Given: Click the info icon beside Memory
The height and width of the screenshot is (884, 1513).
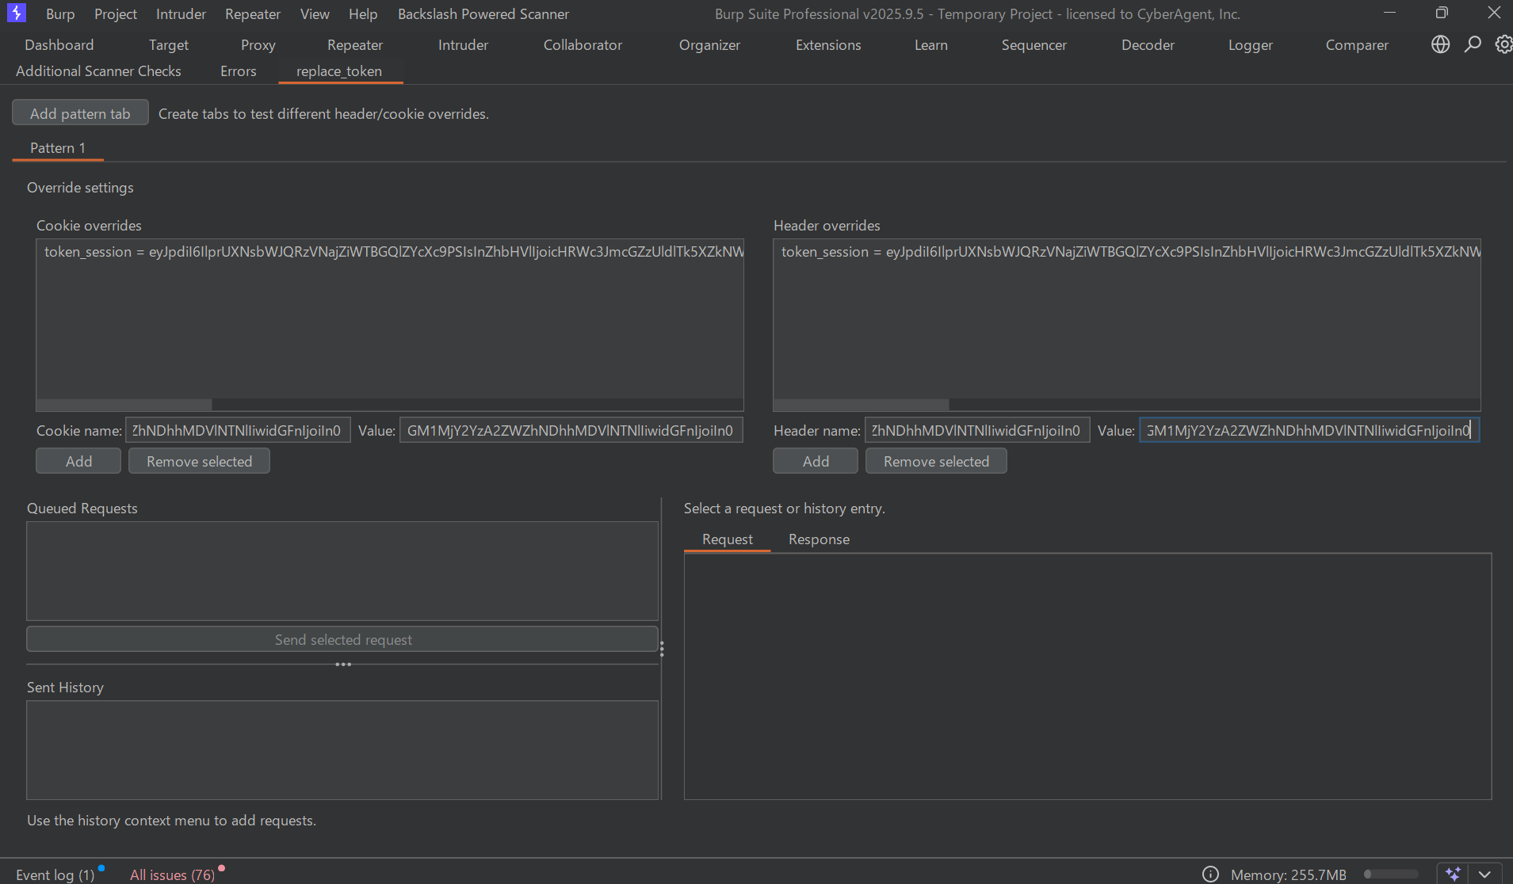Looking at the screenshot, I should click(1210, 874).
